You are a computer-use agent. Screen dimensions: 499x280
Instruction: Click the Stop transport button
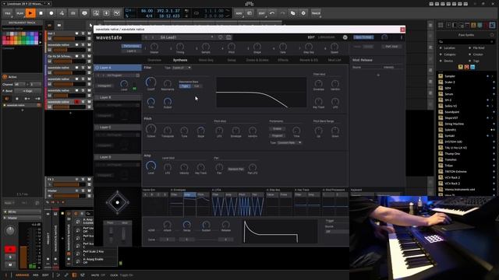pos(41,13)
